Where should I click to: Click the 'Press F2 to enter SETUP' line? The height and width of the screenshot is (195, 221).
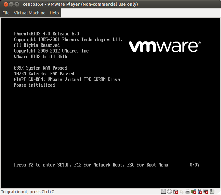pos(91,165)
